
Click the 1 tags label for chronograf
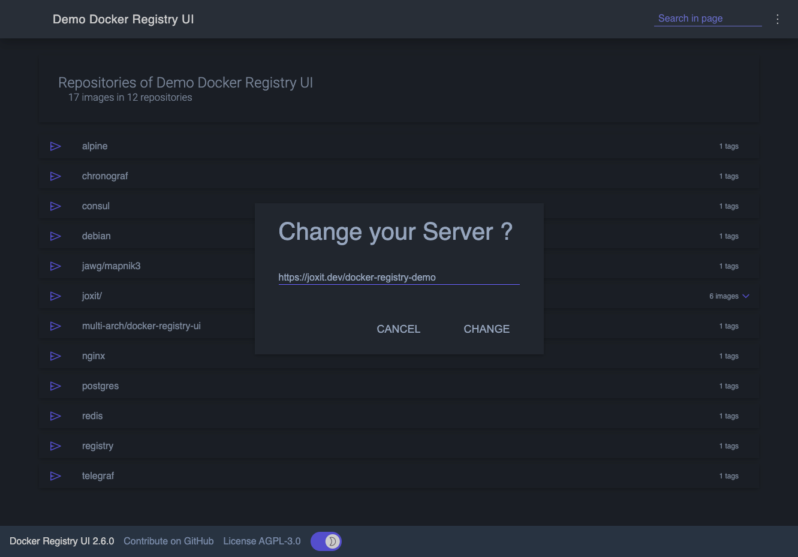click(728, 176)
